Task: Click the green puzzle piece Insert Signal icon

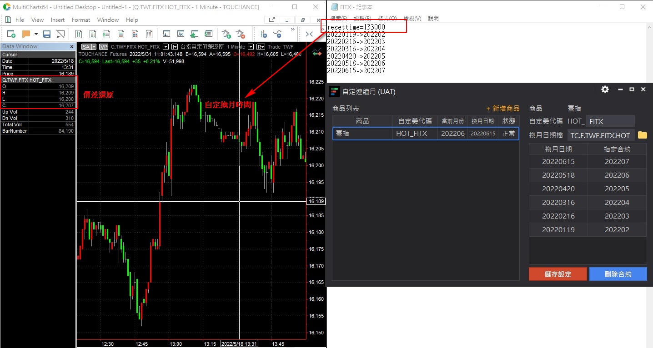Action: pyautogui.click(x=194, y=34)
